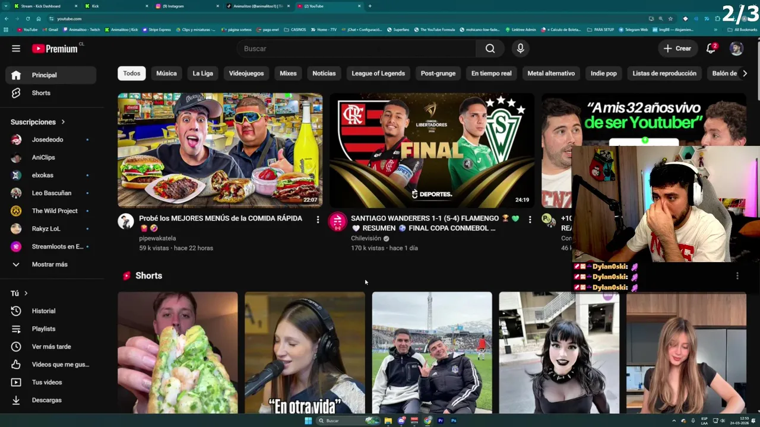760x427 pixels.
Task: Open the stadium two men Short
Action: coord(432,353)
